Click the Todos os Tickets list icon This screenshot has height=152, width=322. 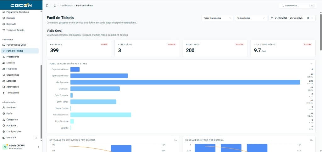coord(4,30)
